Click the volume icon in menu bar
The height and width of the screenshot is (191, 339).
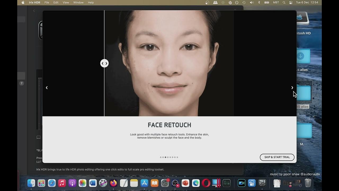click(x=252, y=2)
